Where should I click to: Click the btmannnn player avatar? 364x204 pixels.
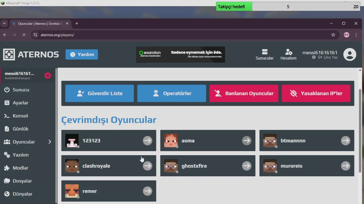270,141
